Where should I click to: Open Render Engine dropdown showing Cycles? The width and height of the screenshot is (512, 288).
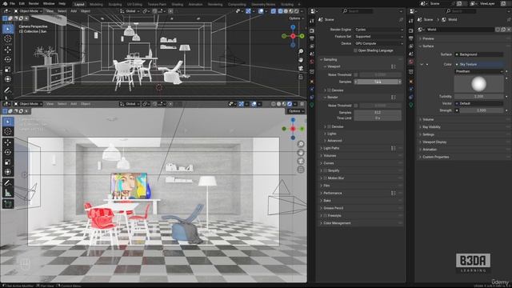(x=378, y=30)
